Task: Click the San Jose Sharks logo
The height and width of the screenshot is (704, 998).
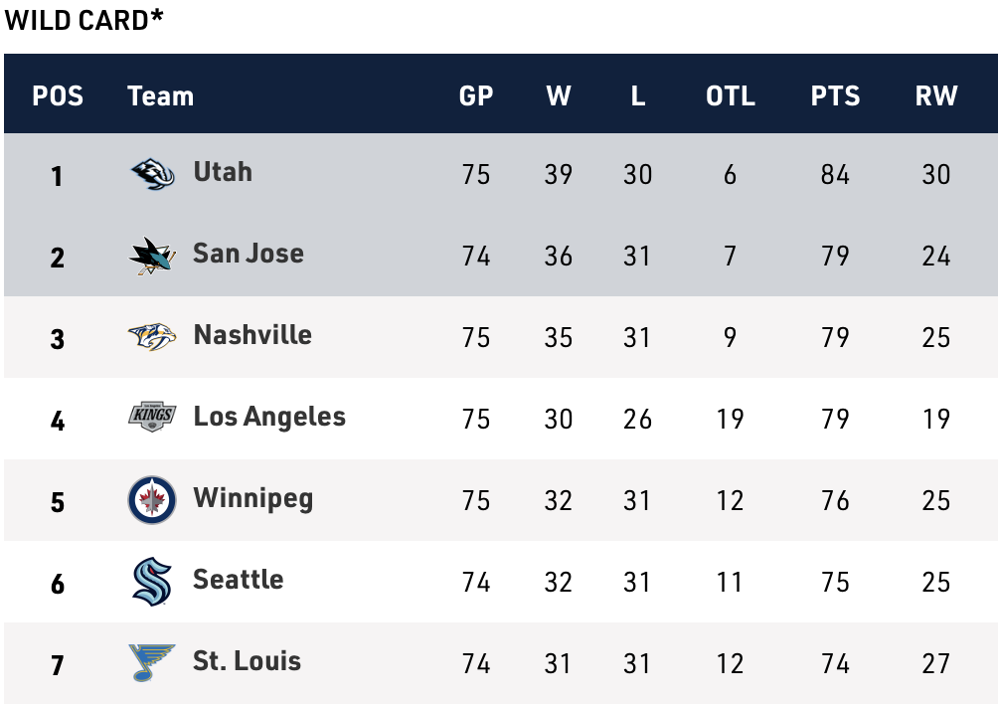Action: coord(152,256)
